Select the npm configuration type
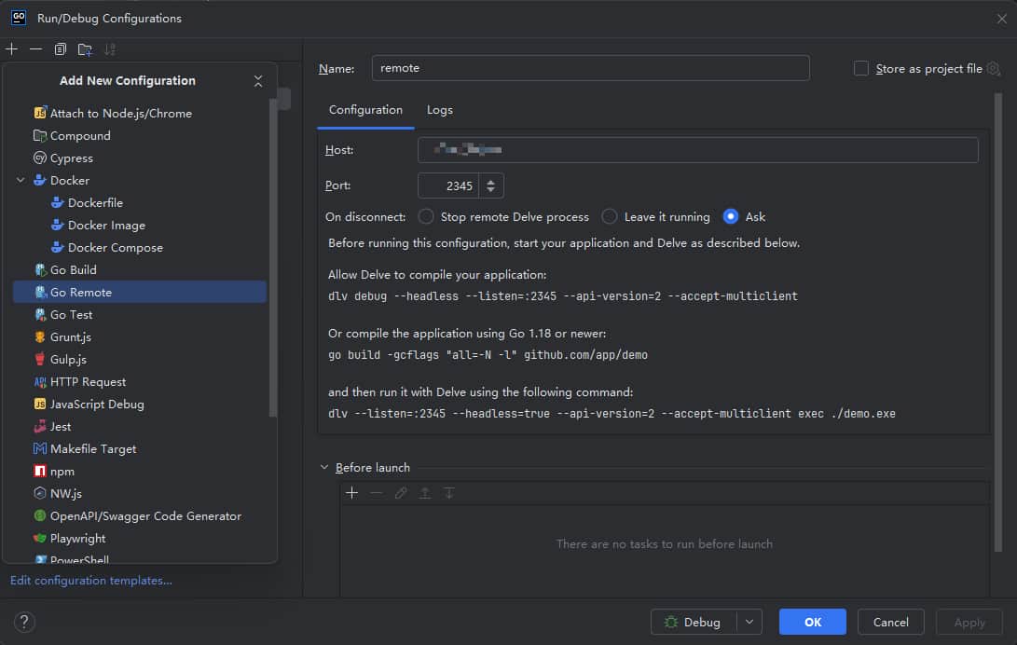1017x645 pixels. [140, 472]
